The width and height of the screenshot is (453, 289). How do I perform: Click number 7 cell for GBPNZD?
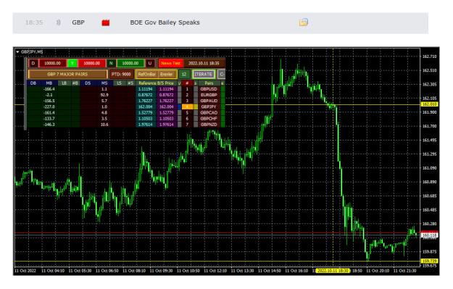tap(187, 125)
